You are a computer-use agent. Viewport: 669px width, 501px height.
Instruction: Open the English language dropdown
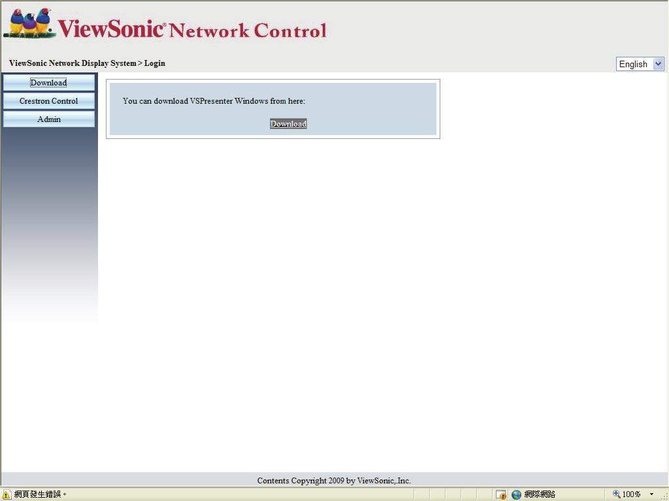pos(640,64)
